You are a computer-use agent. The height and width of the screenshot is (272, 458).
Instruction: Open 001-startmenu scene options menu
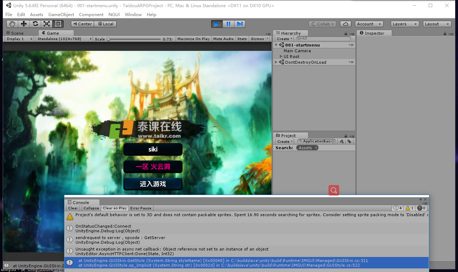pyautogui.click(x=351, y=45)
